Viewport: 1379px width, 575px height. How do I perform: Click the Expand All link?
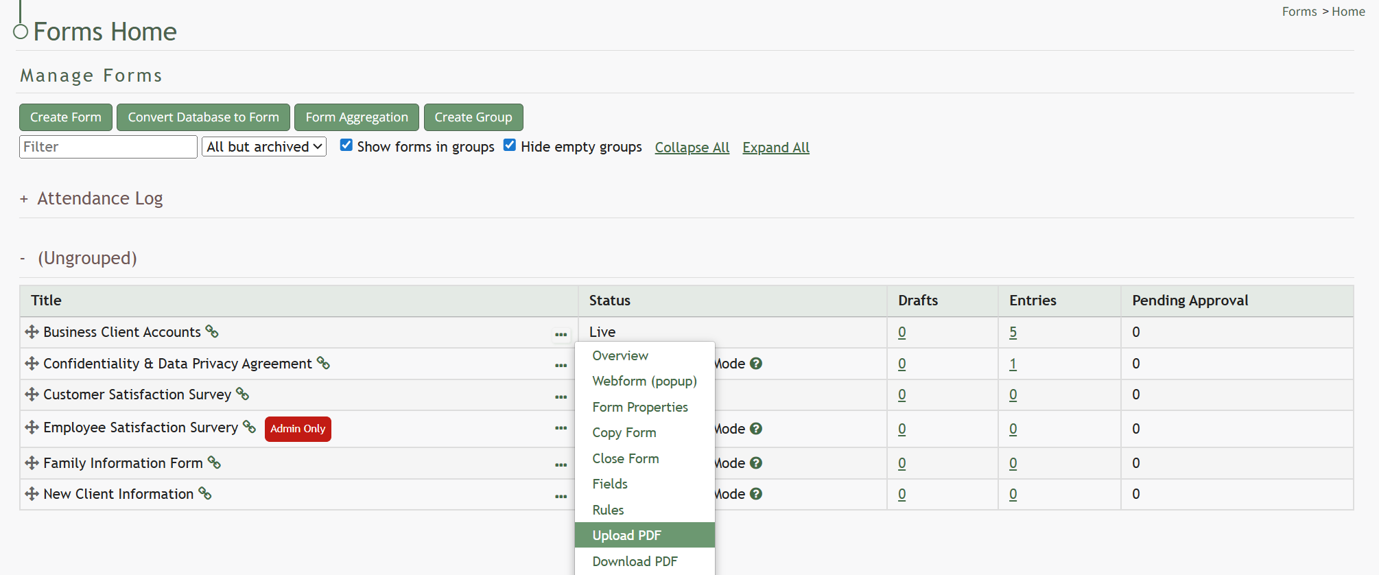[x=776, y=148]
